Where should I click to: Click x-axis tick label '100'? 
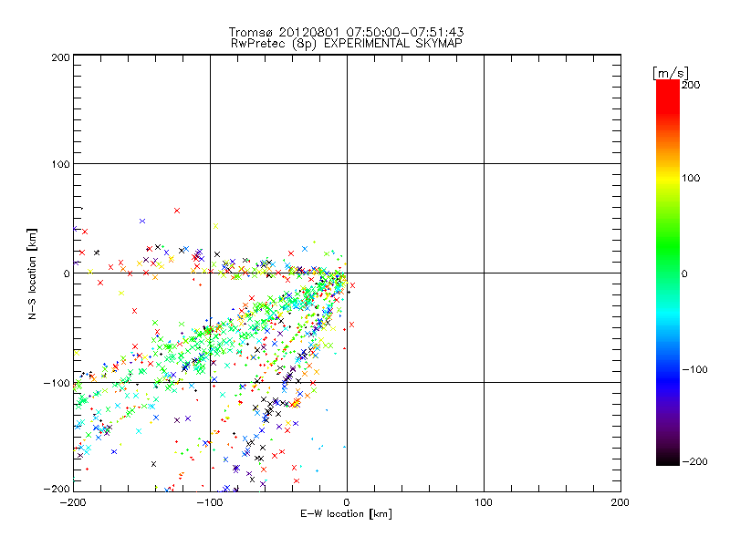484,502
